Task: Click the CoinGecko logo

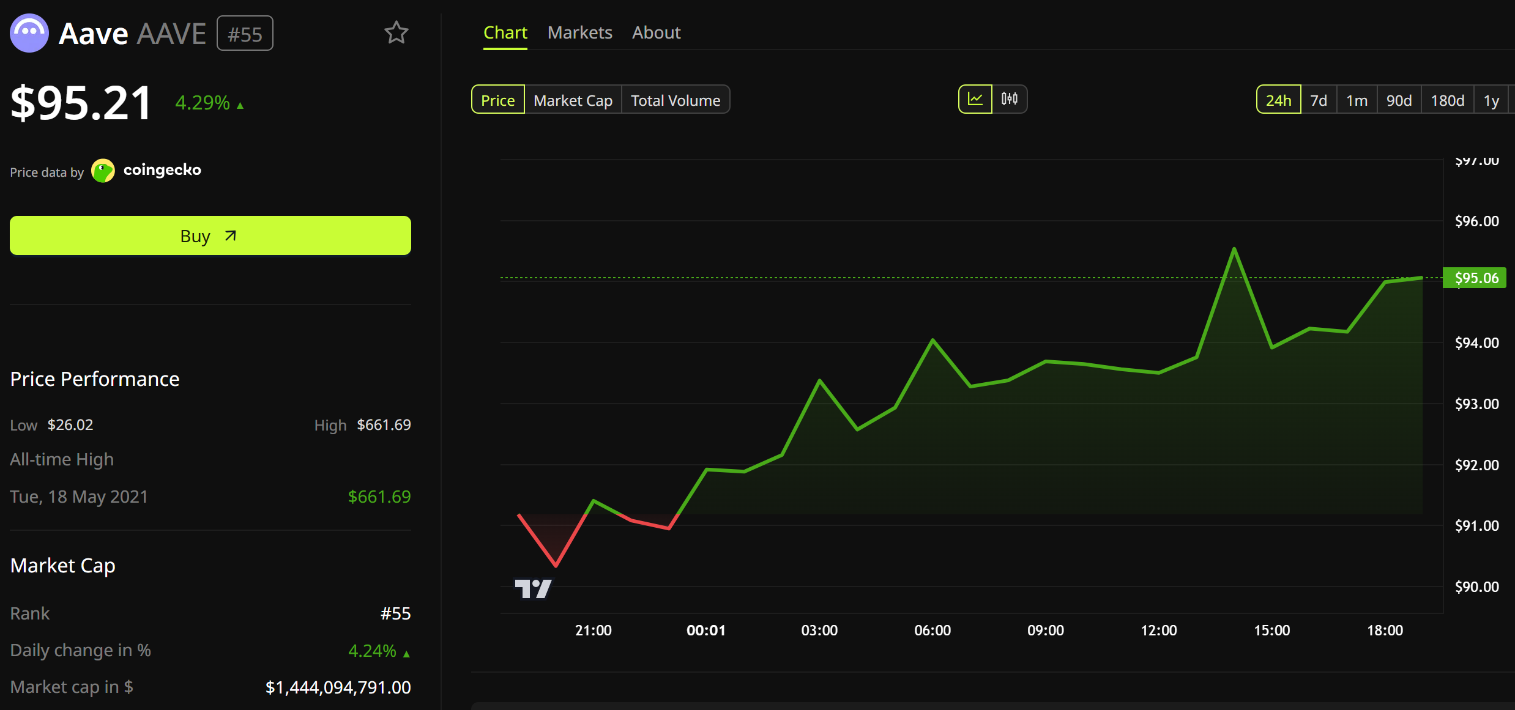Action: coord(102,171)
